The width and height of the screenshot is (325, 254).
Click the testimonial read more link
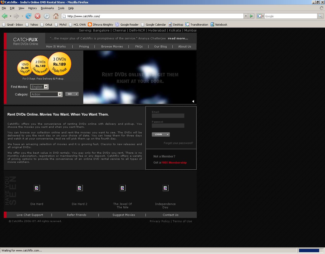coord(178,38)
